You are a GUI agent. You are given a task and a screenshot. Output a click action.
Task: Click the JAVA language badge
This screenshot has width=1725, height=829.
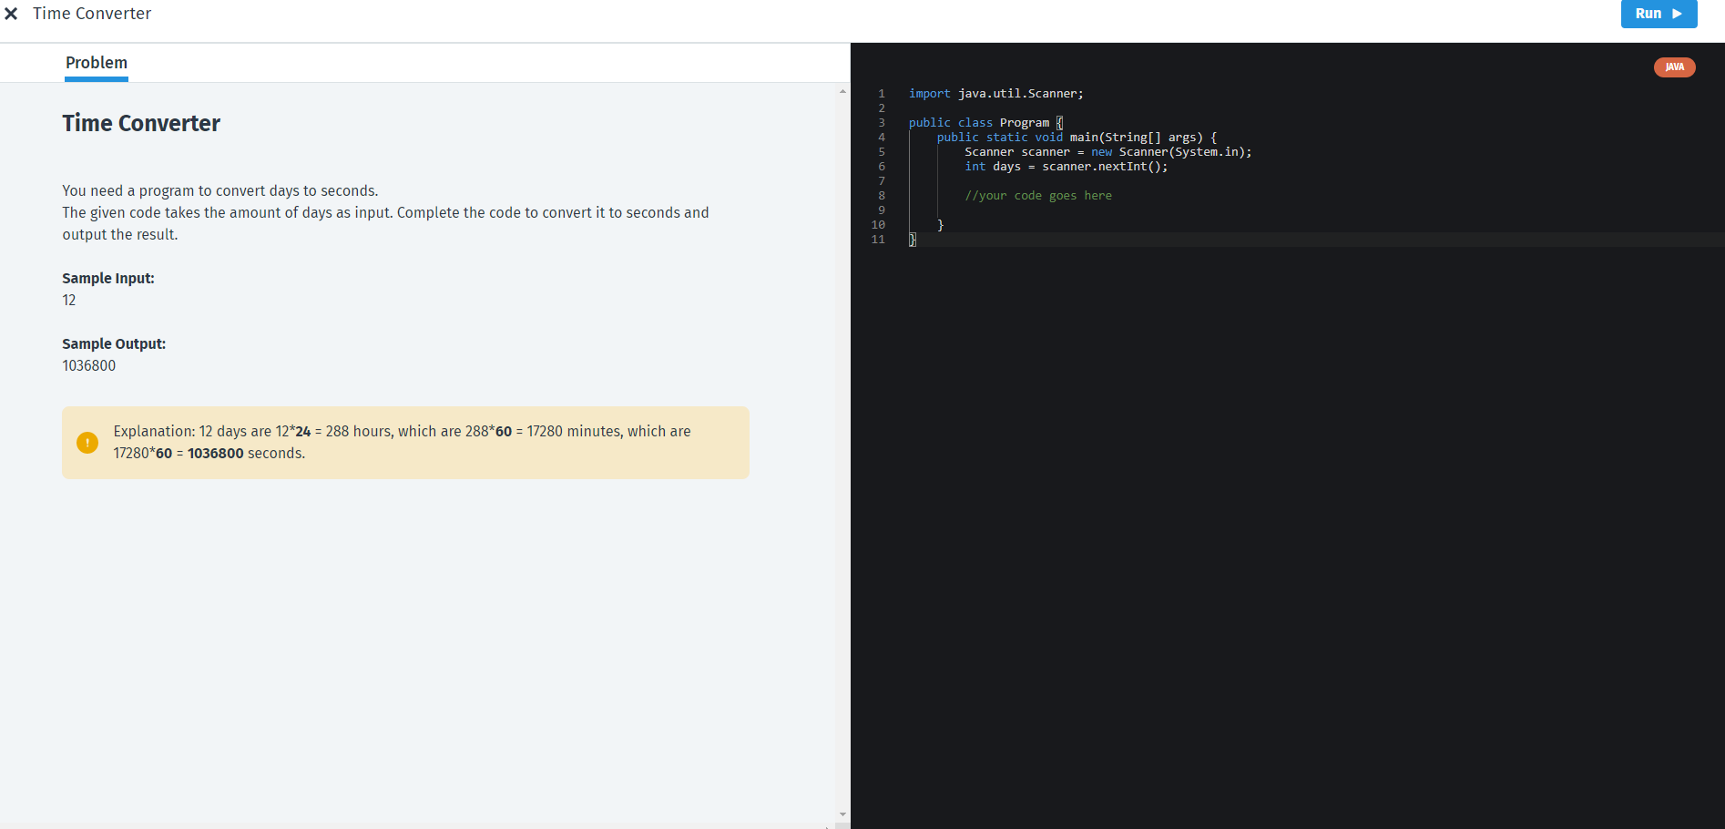tap(1674, 67)
